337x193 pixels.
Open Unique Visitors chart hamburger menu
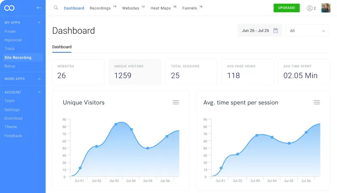pyautogui.click(x=176, y=102)
